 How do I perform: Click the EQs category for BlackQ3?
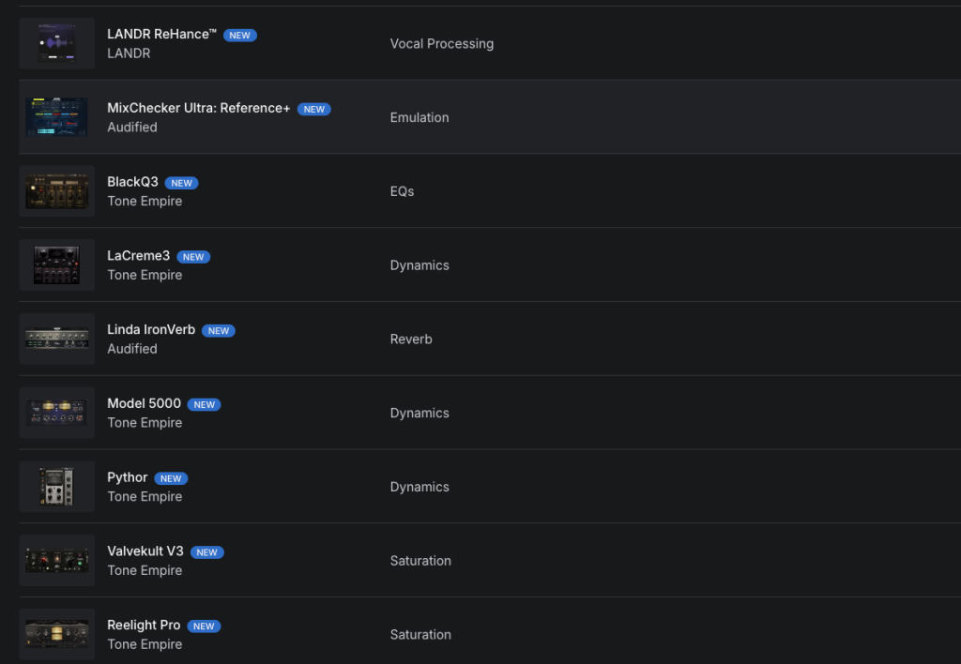pos(402,191)
